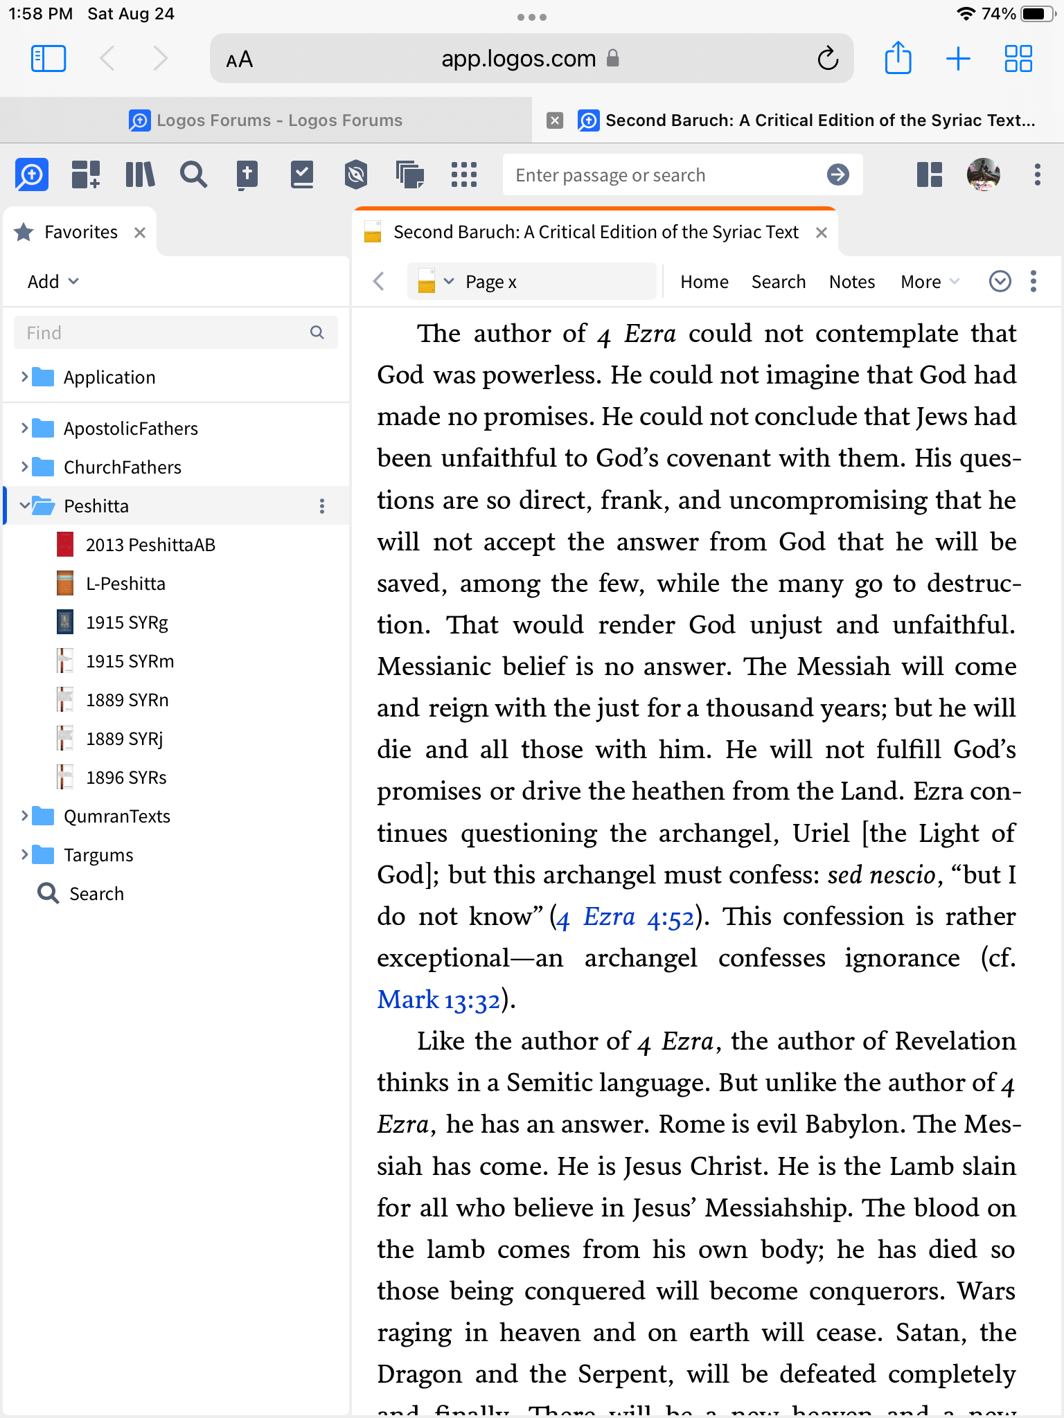Image resolution: width=1064 pixels, height=1418 pixels.
Task: Select Second Baruch resource tab
Action: pyautogui.click(x=596, y=233)
